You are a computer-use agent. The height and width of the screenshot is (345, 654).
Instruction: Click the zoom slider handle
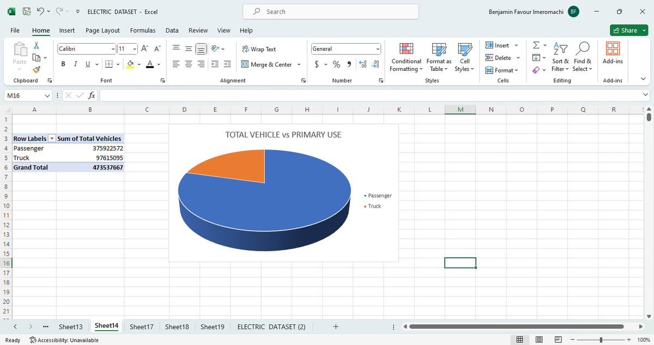(x=601, y=340)
